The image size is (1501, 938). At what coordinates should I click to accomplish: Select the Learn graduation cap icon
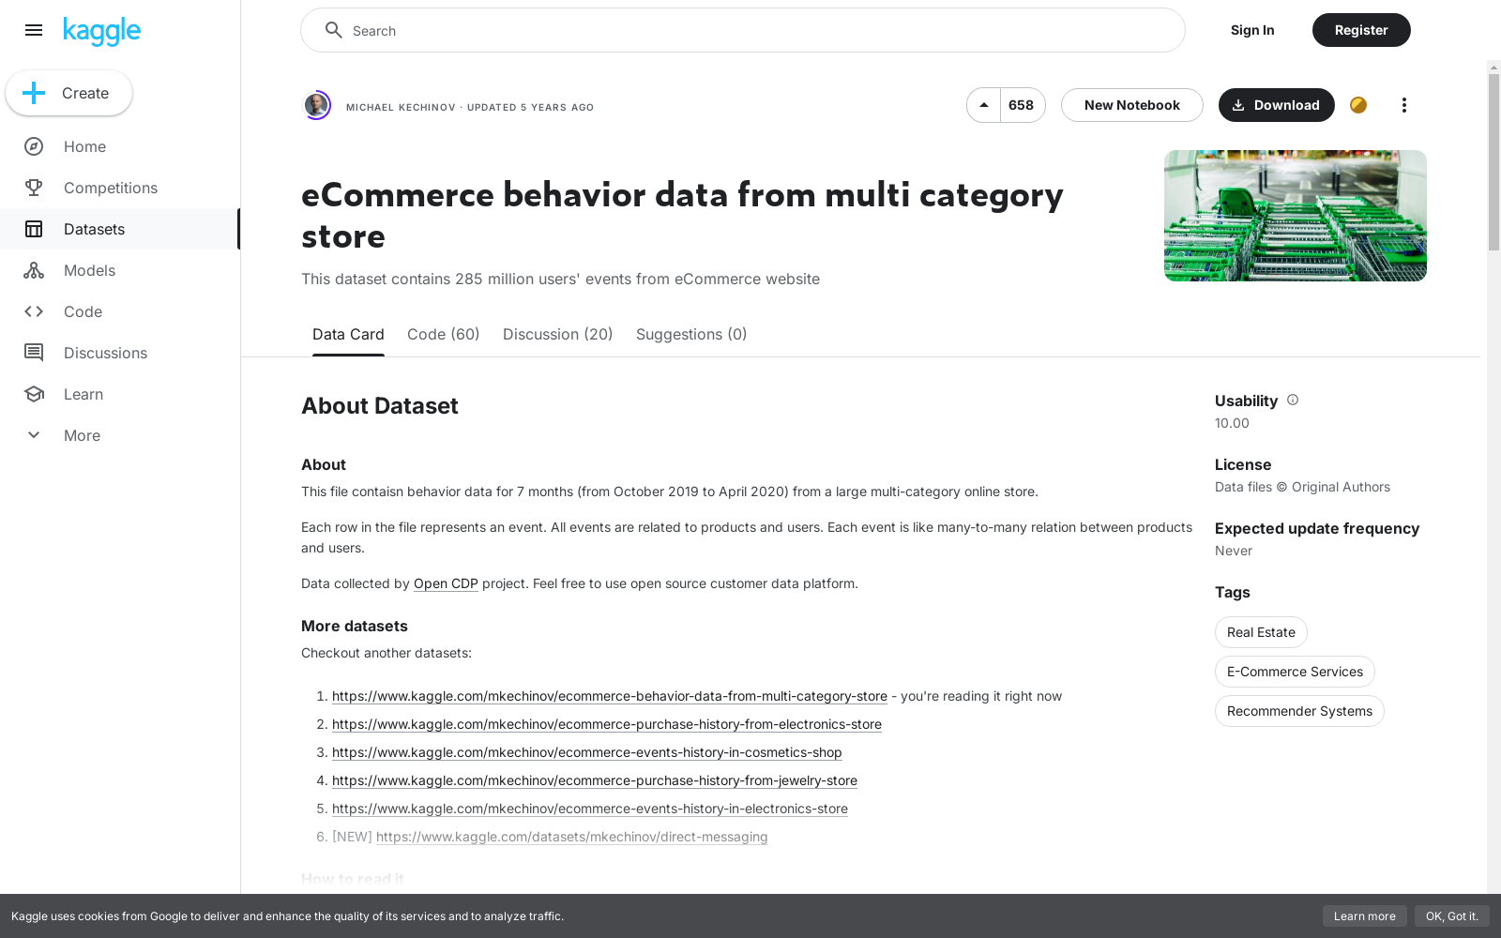[x=34, y=394]
